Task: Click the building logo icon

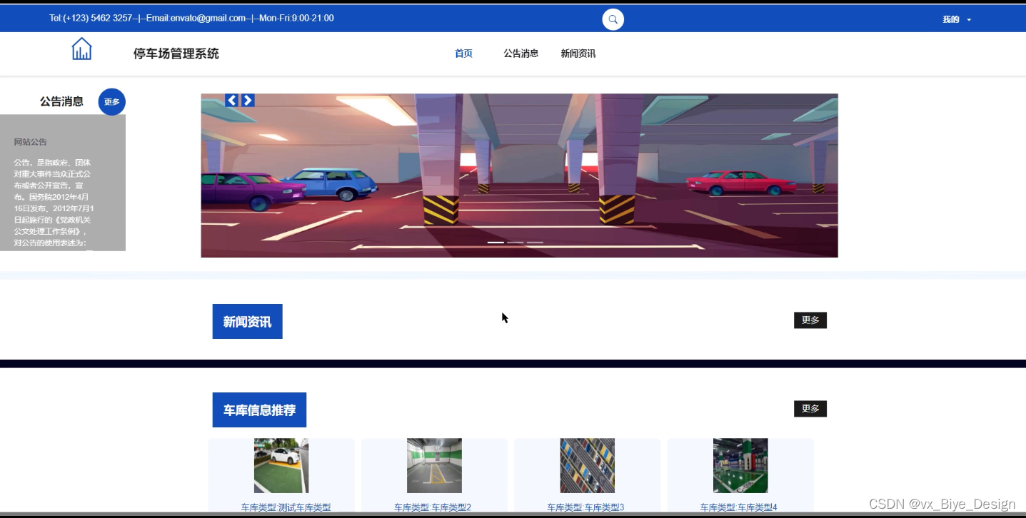Action: tap(81, 49)
